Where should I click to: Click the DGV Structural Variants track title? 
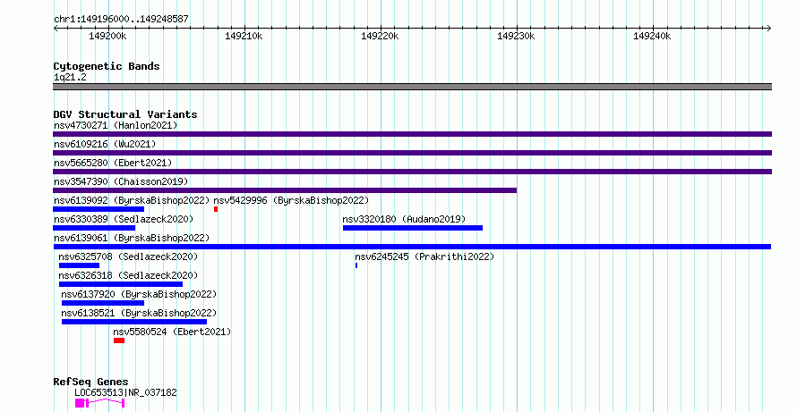pos(125,114)
